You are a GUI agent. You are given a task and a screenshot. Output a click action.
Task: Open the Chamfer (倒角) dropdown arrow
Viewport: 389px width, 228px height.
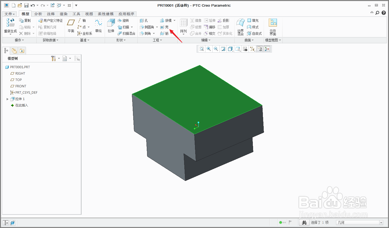(154, 33)
